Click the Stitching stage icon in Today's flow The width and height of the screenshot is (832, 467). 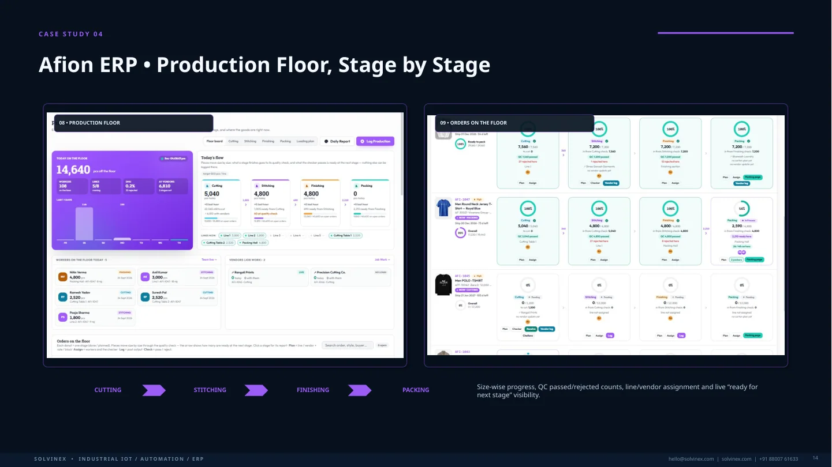[x=257, y=186]
